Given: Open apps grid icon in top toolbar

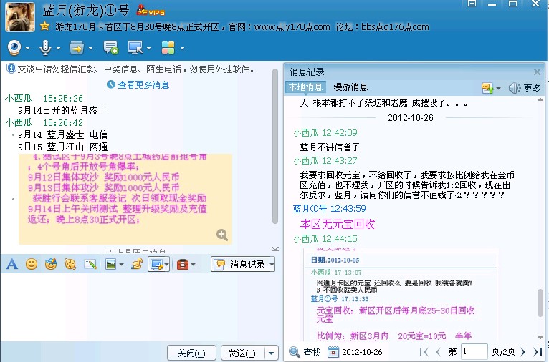Looking at the screenshot, I should click(x=168, y=48).
